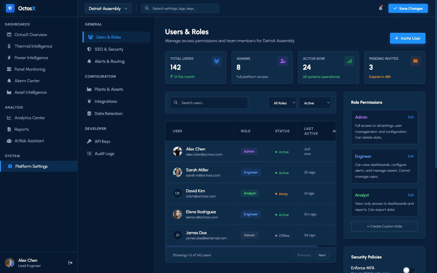
Task: Click the Audit Logs list icon
Action: coord(89,153)
